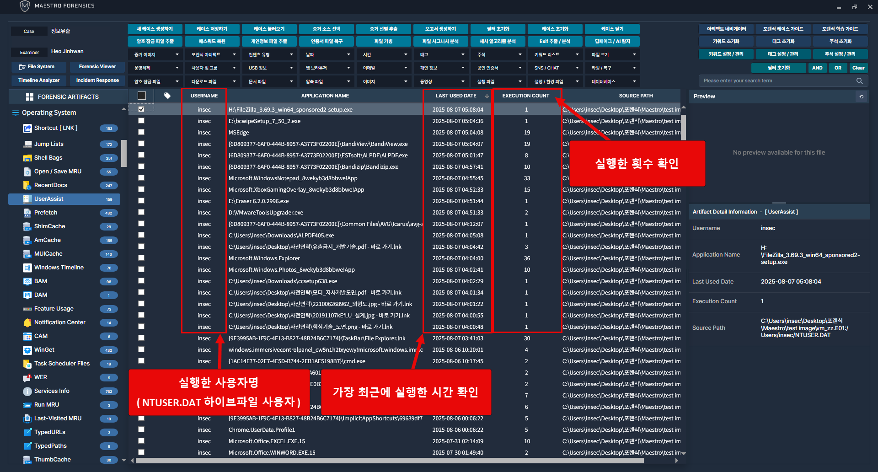Click the Prefetch artifact icon
This screenshot has height=472, width=878.
(27, 213)
